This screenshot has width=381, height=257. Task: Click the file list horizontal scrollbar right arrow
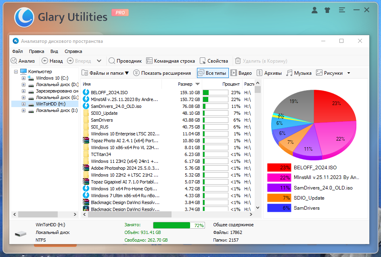pos(251,215)
